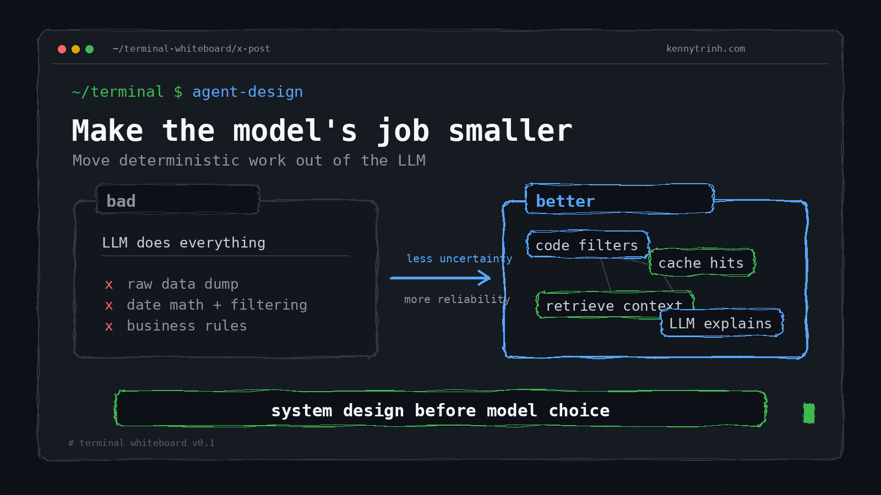
Task: Click the 'LLM explains' box
Action: [x=721, y=323]
